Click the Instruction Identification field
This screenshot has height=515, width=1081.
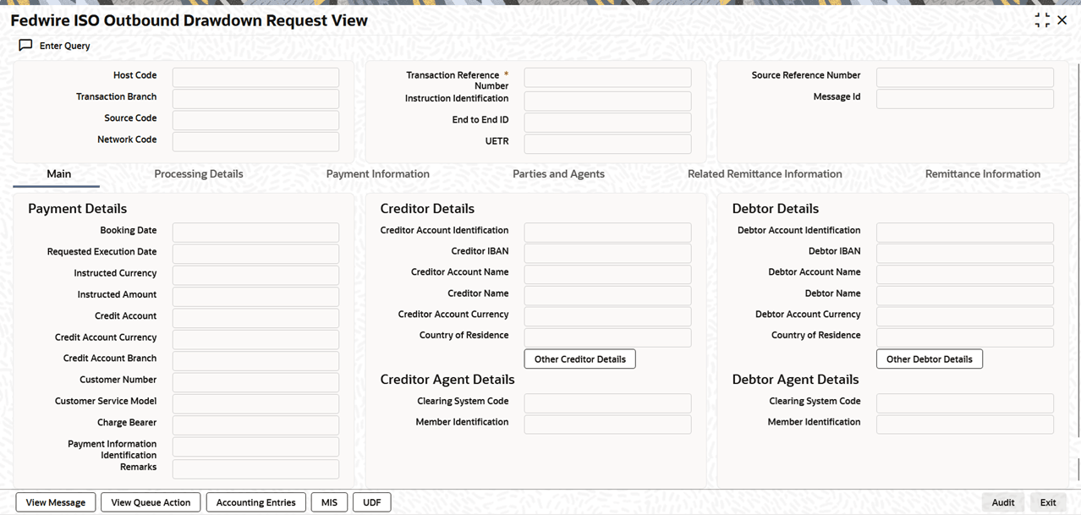coord(607,101)
